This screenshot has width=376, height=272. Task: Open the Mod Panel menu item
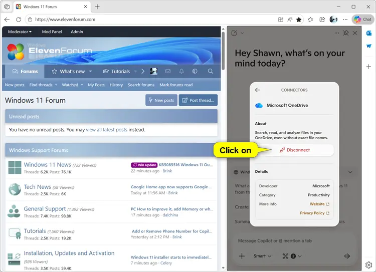tap(52, 32)
